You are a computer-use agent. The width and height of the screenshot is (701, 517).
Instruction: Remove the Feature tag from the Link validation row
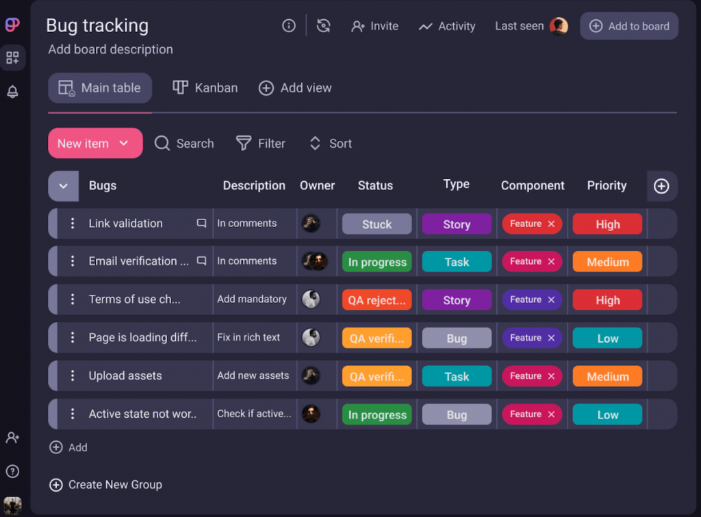click(552, 223)
